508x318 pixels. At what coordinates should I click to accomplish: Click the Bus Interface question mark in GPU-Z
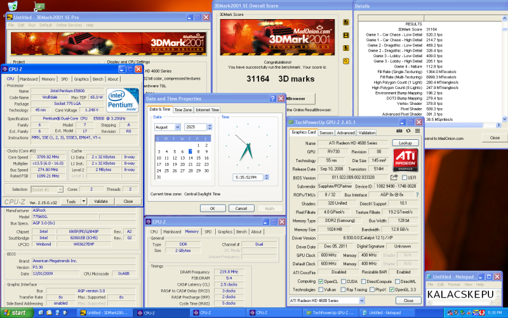pyautogui.click(x=417, y=195)
